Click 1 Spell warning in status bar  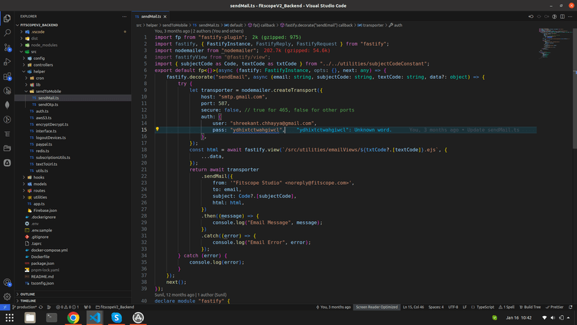pos(507,307)
